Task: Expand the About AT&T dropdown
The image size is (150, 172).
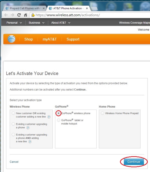Action: tap(61, 23)
